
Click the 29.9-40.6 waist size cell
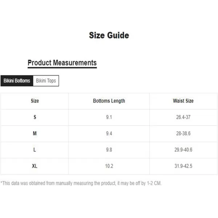[183, 150]
